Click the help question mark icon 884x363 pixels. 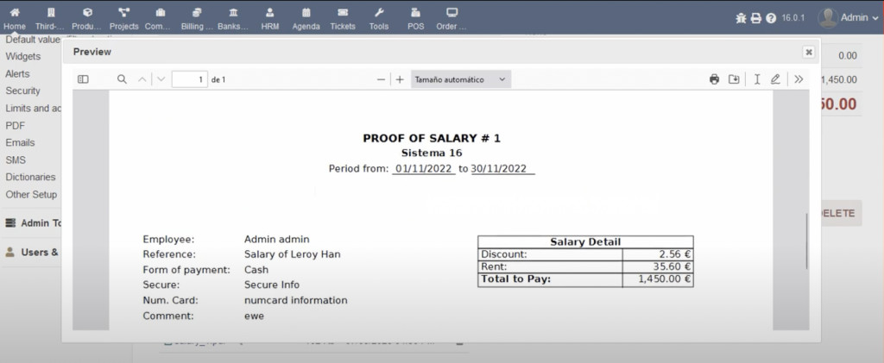tap(771, 18)
